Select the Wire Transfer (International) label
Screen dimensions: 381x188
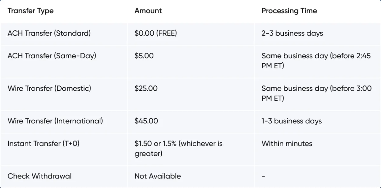[x=55, y=121]
